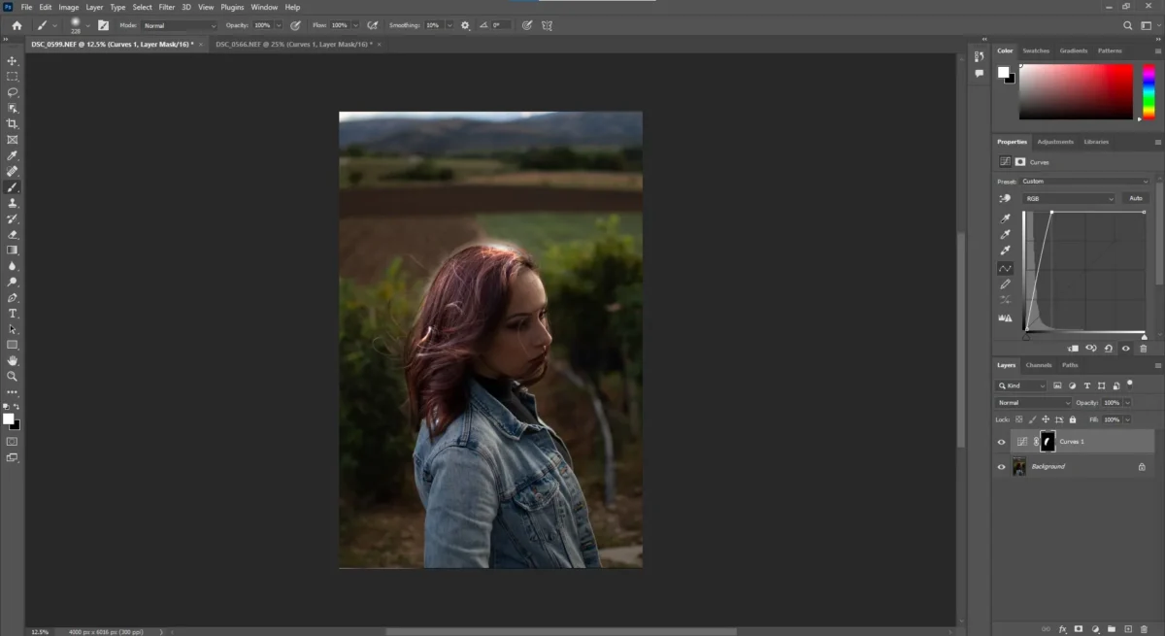Switch to the Channels tab
The image size is (1165, 636).
pyautogui.click(x=1039, y=365)
